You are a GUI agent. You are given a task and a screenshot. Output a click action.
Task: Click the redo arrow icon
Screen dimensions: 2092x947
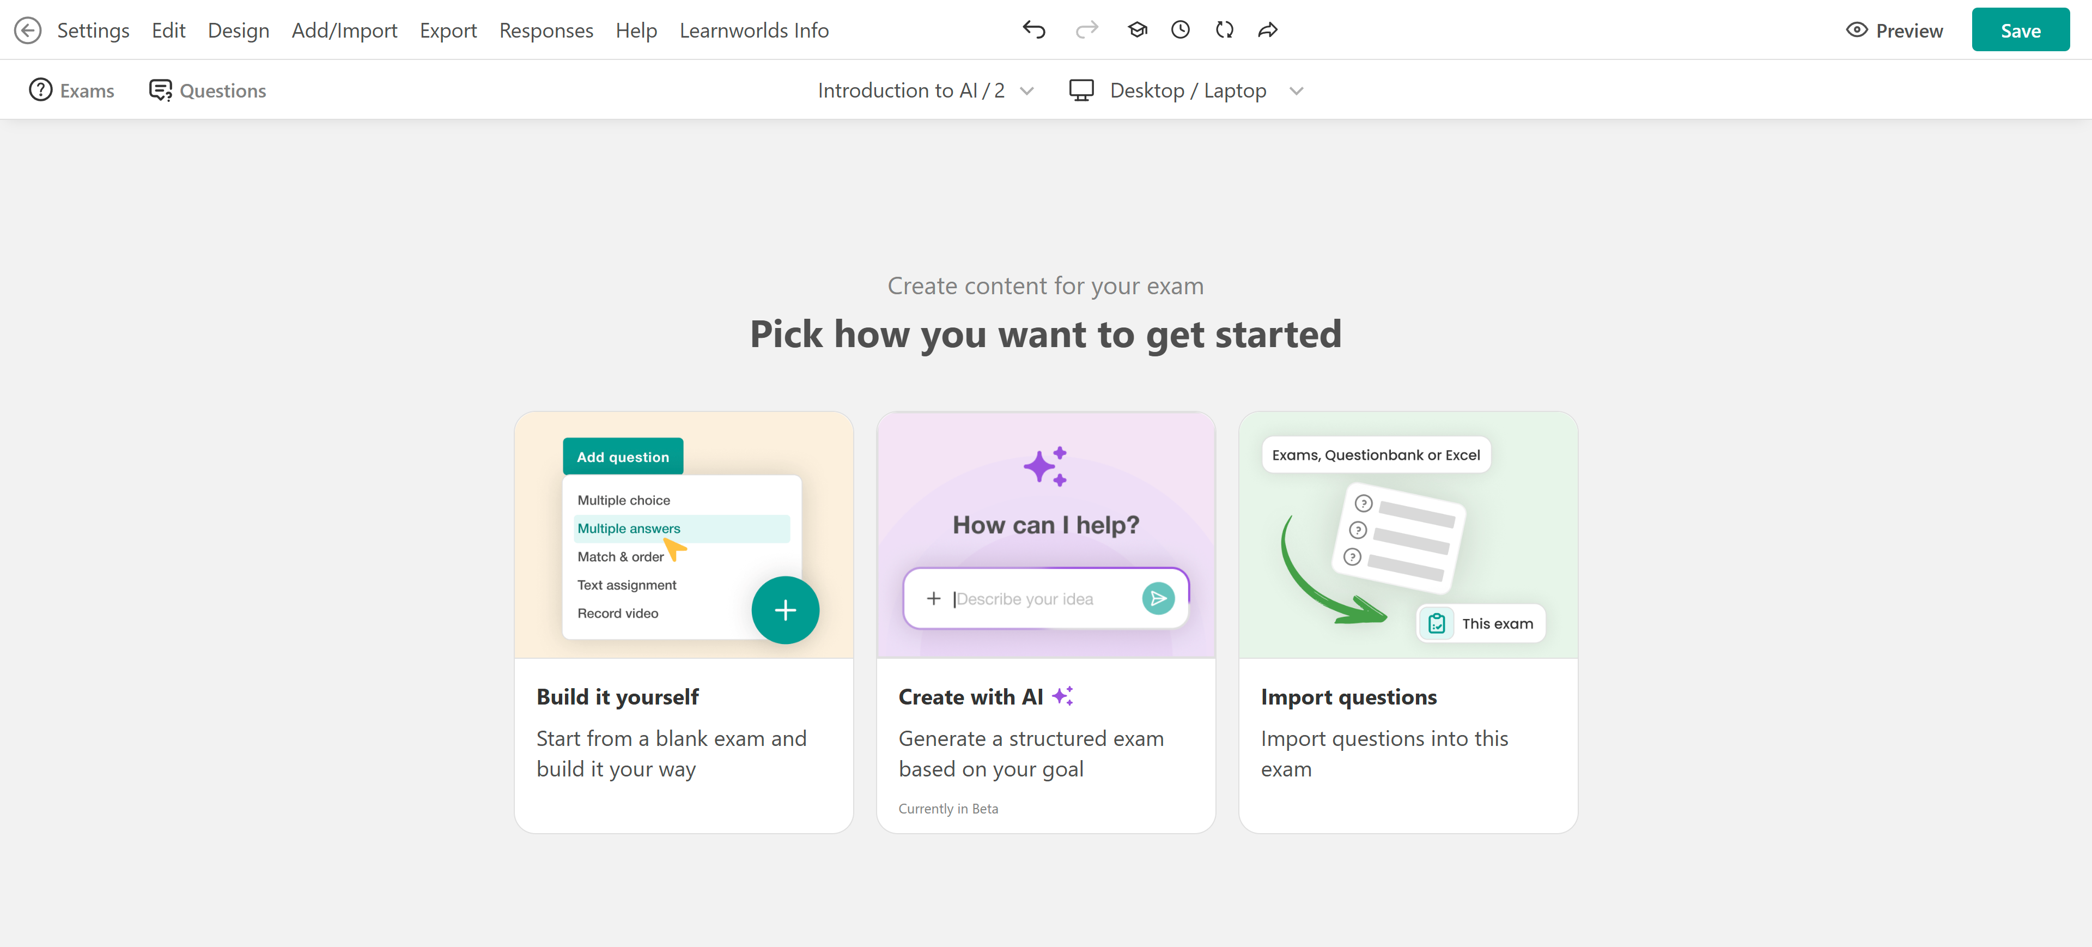[x=1086, y=30]
